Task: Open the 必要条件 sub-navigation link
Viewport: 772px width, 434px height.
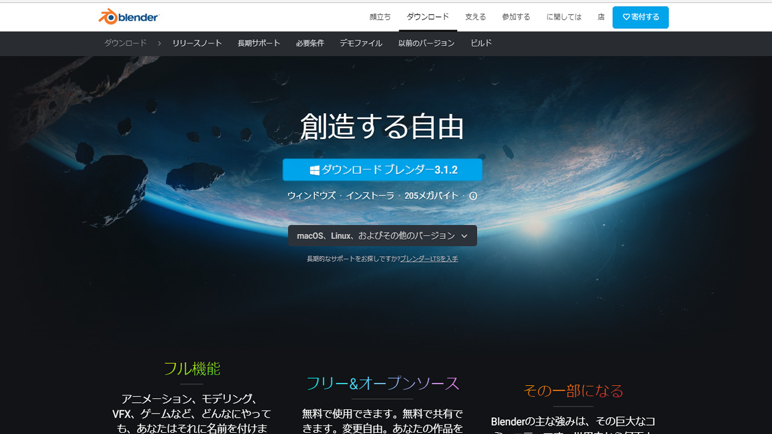Action: coord(310,43)
